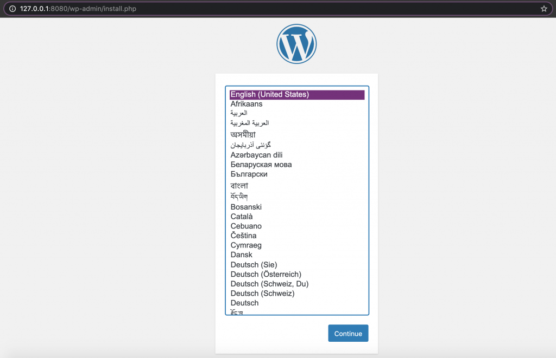The height and width of the screenshot is (358, 556).
Task: Select English (United States) language
Action: pos(270,94)
